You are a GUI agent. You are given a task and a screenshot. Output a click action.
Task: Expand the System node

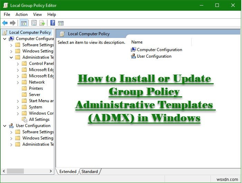tap(18, 107)
